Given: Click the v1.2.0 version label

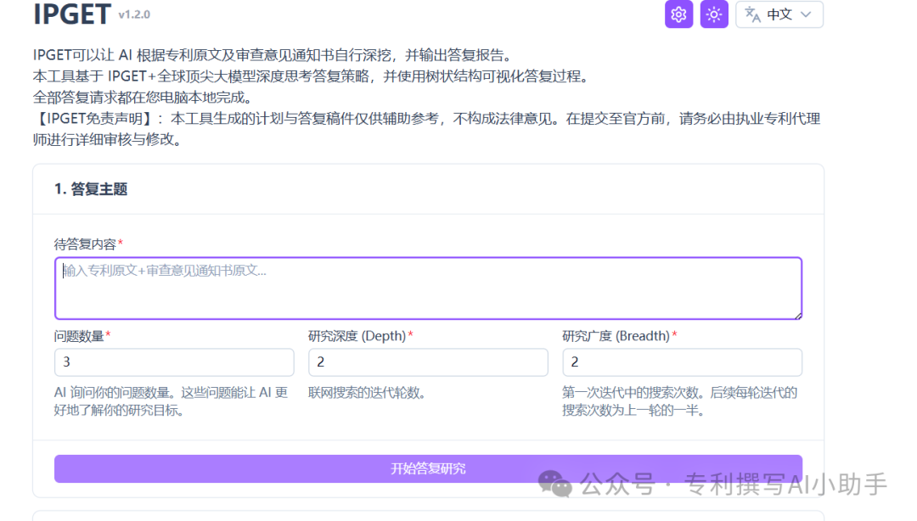Looking at the screenshot, I should coord(136,15).
